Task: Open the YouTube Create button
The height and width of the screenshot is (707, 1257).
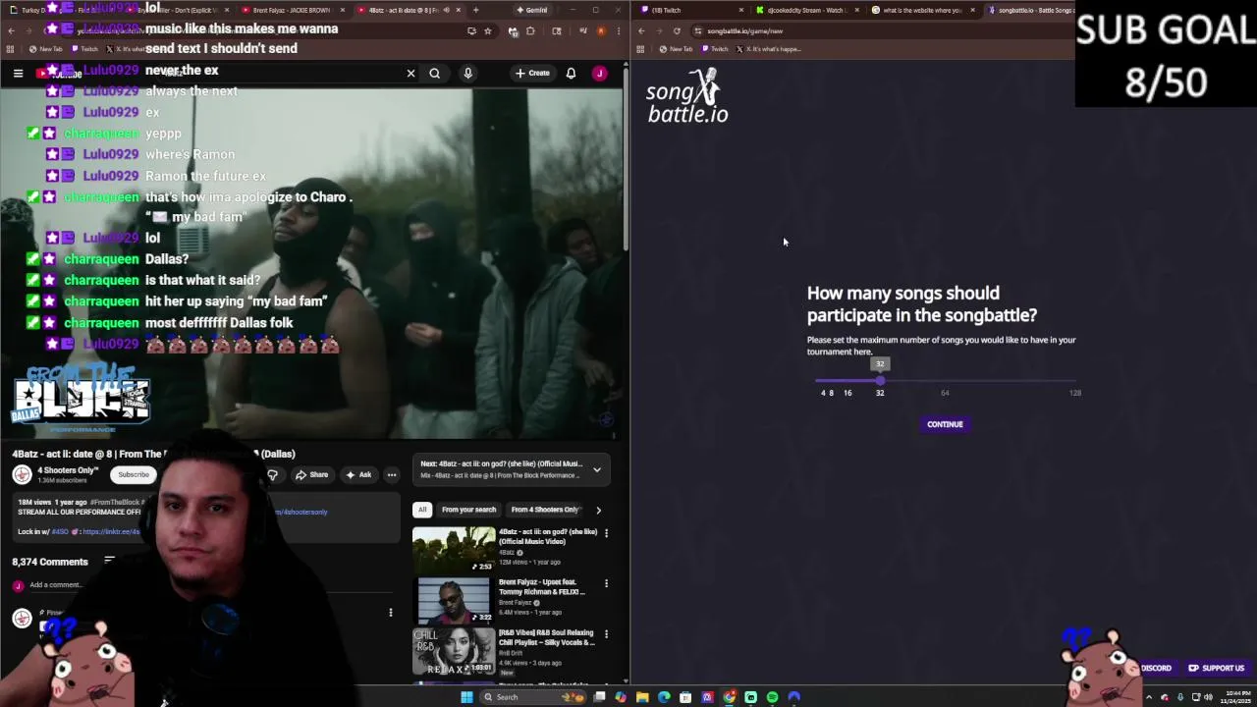Action: pos(532,73)
